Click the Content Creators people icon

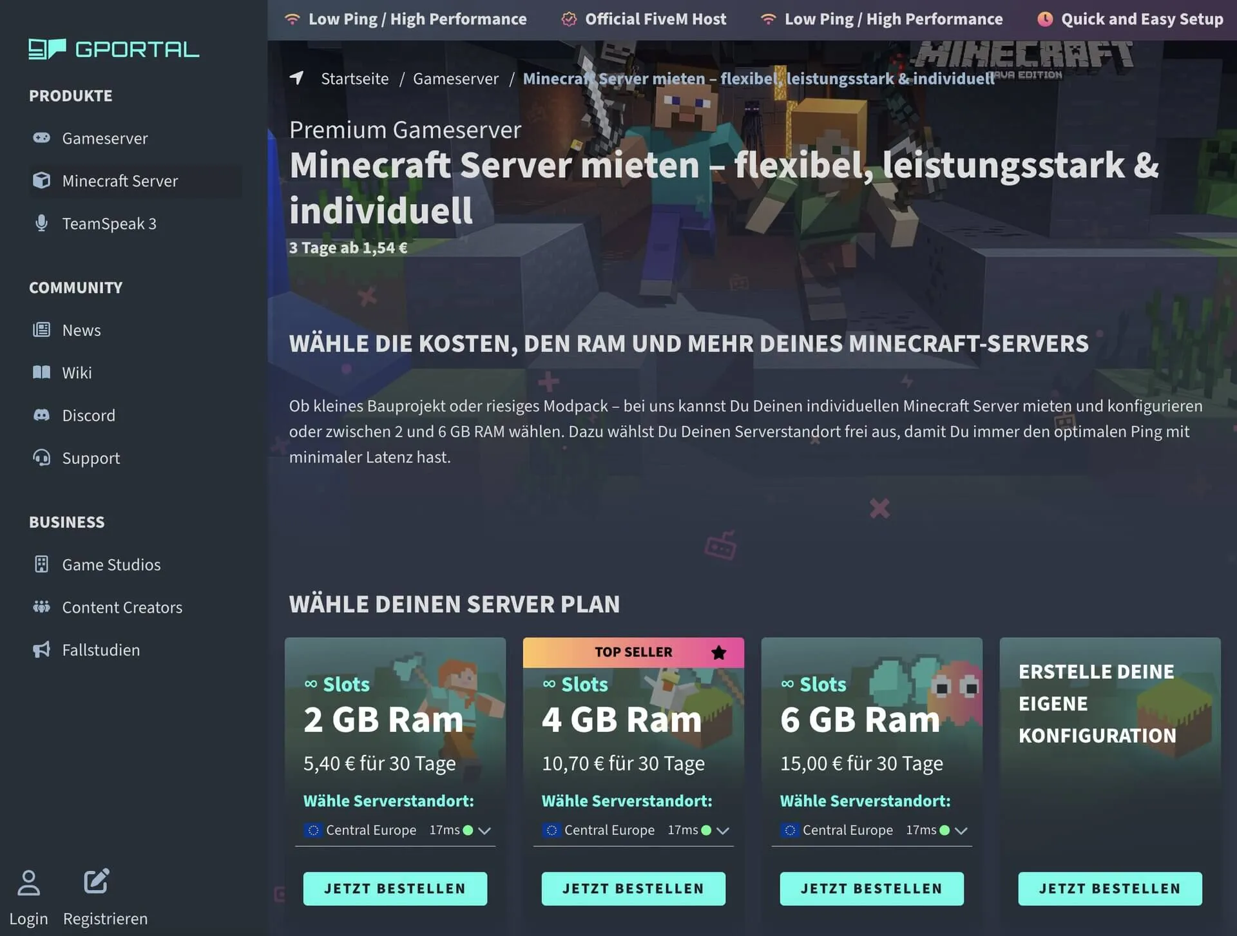coord(41,607)
